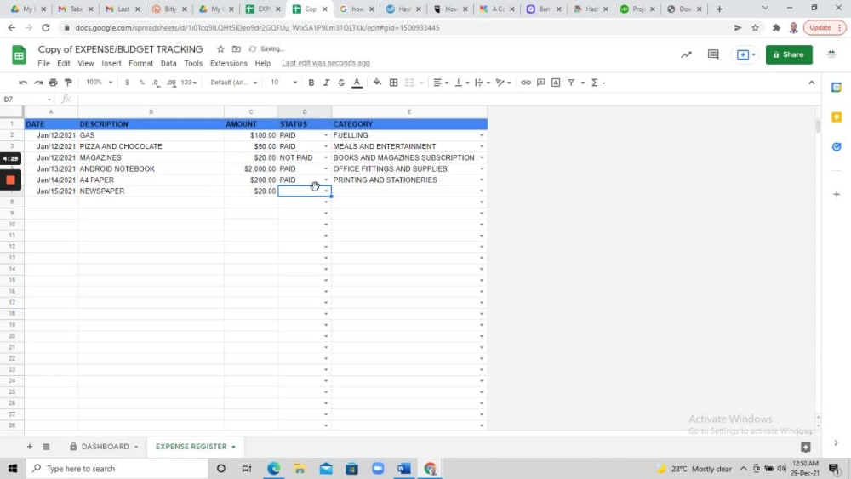Hide the menus with collapse arrow
Viewport: 851px width, 479px height.
click(x=811, y=83)
